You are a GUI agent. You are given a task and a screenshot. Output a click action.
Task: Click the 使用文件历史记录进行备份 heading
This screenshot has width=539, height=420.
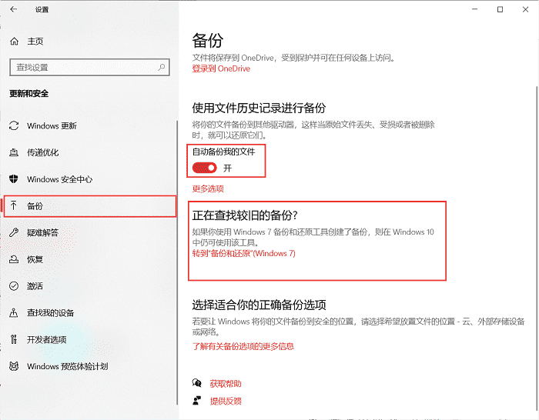coord(259,108)
